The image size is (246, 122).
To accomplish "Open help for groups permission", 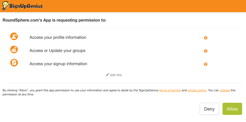I will (x=206, y=51).
